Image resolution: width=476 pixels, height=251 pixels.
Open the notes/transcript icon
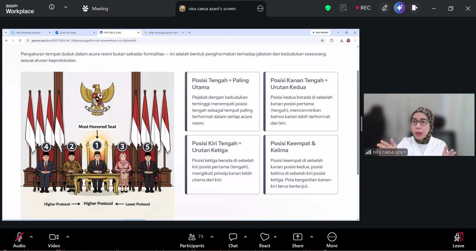(344, 8)
